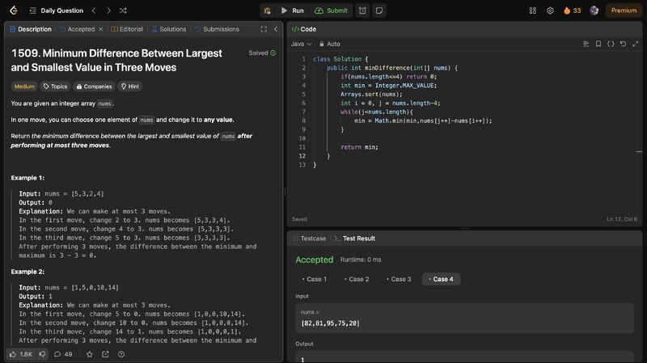The height and width of the screenshot is (363, 647).
Task: Open the layout grid icon
Action: tap(532, 11)
